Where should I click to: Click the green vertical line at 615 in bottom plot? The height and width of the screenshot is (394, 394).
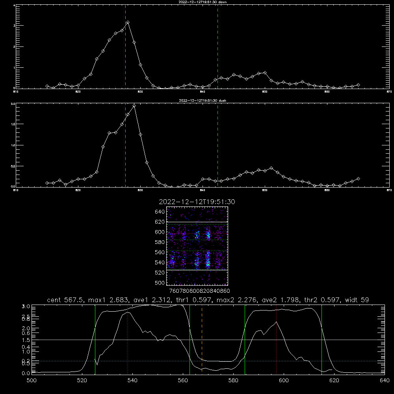click(x=322, y=340)
